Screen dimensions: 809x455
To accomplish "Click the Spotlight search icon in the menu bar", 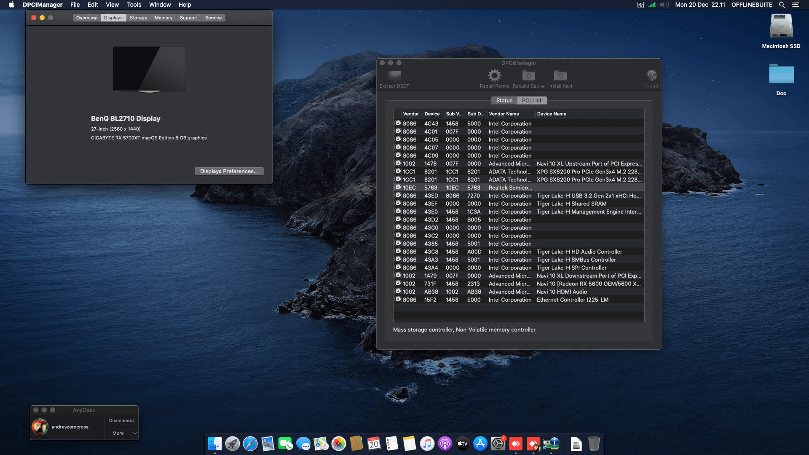I will 782,5.
